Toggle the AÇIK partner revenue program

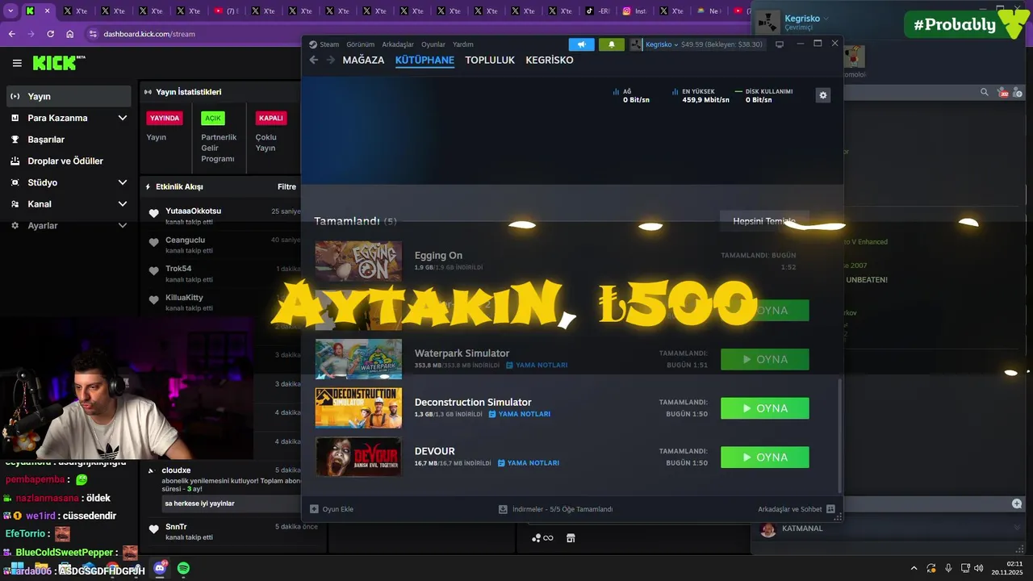pyautogui.click(x=213, y=118)
